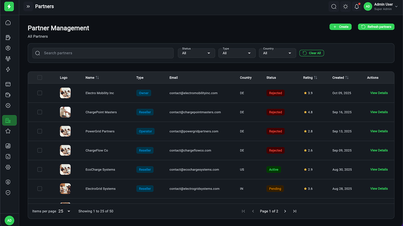Expand the sidebar with the double-chevron icon
The height and width of the screenshot is (226, 403).
click(x=28, y=7)
